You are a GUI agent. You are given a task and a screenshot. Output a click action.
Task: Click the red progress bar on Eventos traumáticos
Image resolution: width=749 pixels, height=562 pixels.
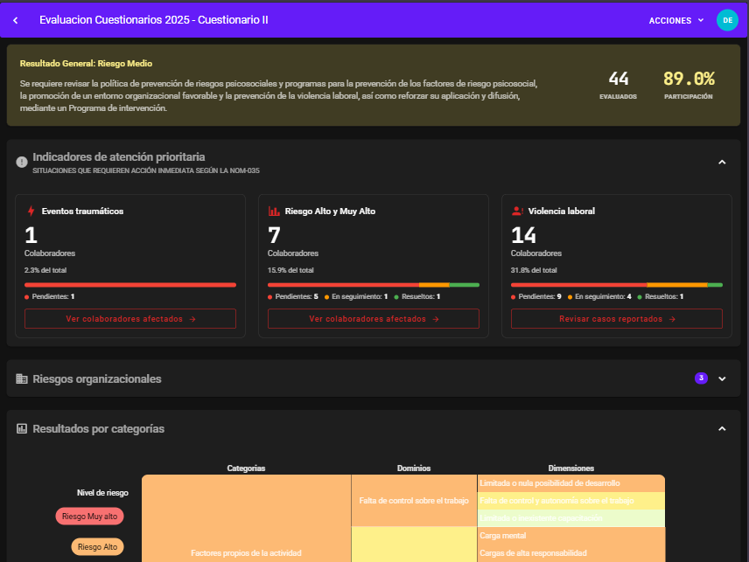pos(129,284)
